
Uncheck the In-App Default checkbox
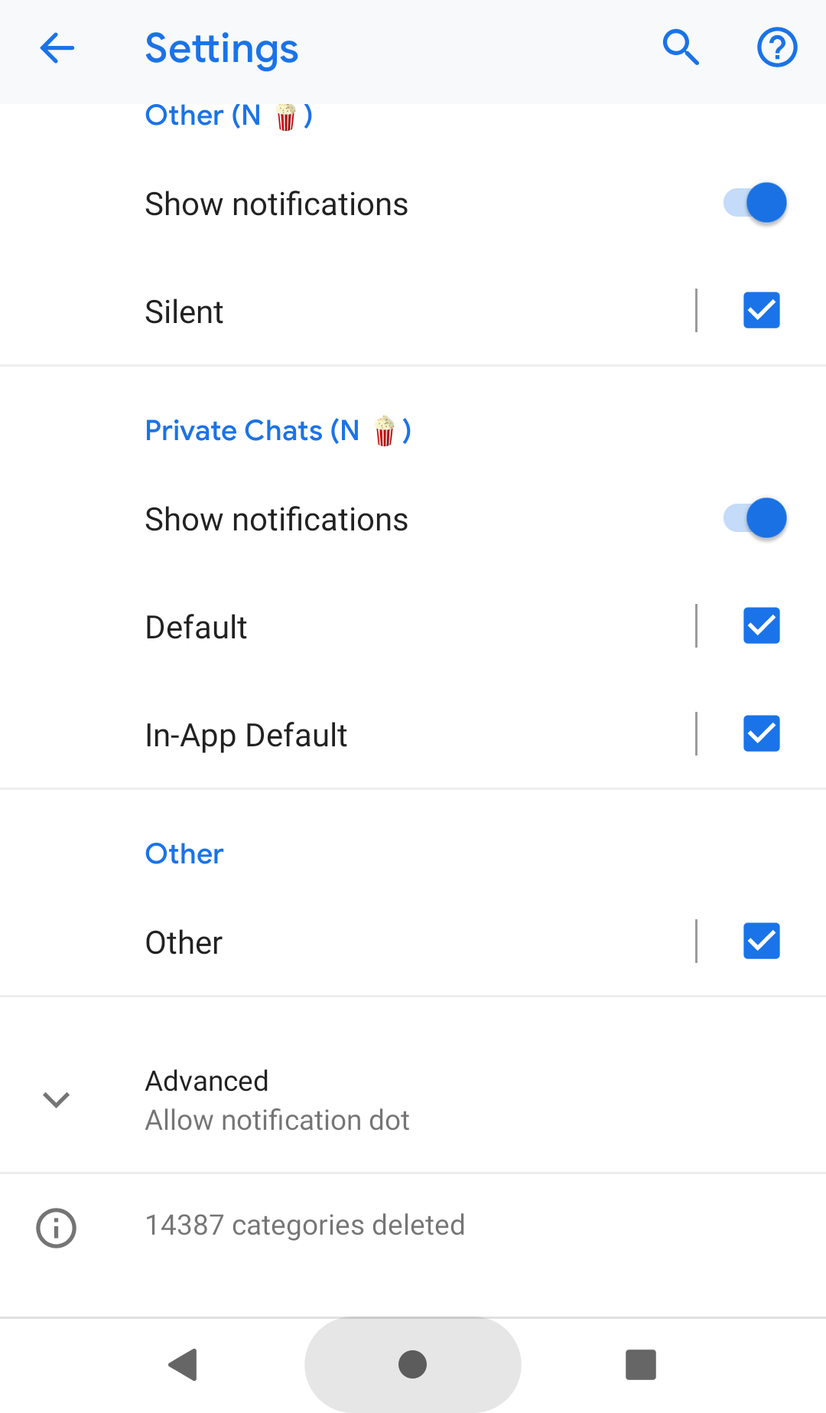coord(761,734)
